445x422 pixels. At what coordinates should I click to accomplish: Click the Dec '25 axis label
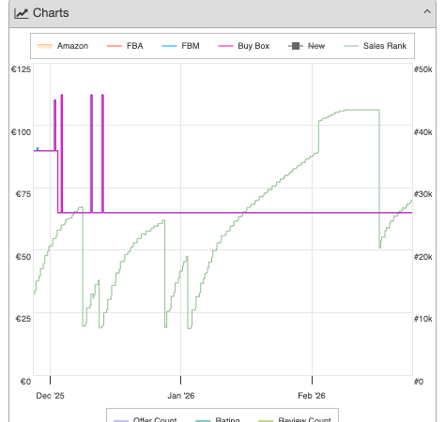coord(50,396)
